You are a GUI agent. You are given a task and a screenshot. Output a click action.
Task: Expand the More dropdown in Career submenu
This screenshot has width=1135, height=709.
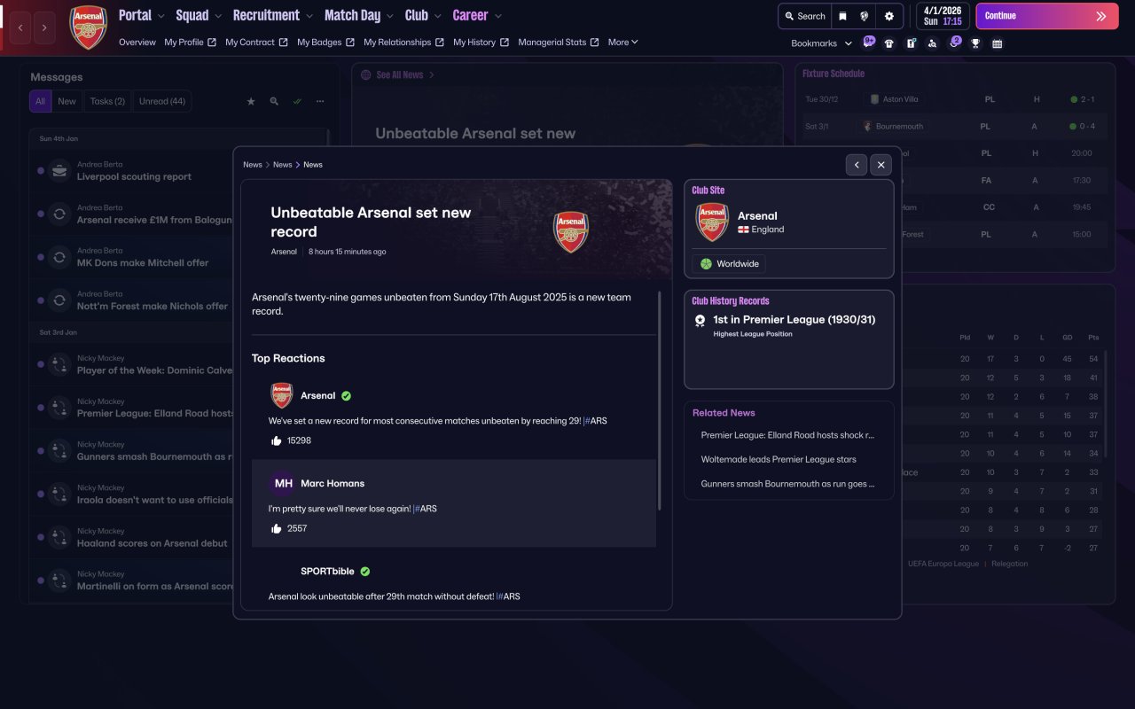(x=623, y=42)
